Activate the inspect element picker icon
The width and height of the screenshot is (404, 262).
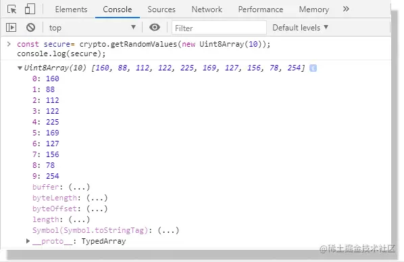(12, 9)
